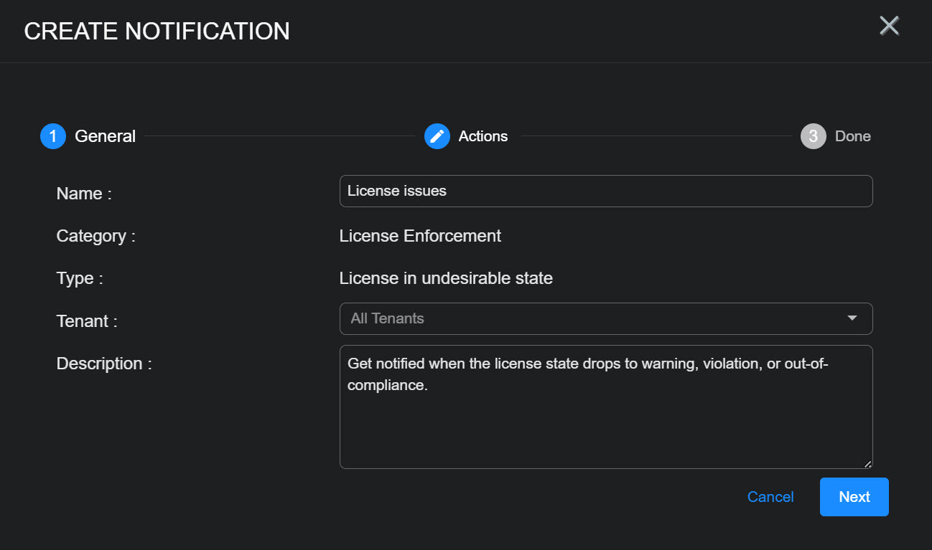Cancel creating the notification
Screen dimensions: 932x550
click(770, 497)
